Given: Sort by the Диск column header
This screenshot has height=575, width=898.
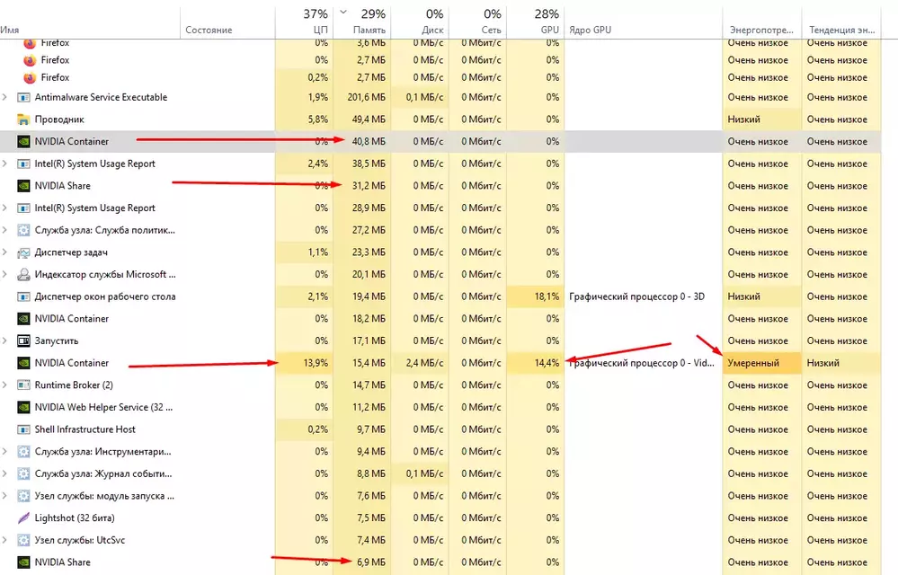Looking at the screenshot, I should tap(420, 22).
